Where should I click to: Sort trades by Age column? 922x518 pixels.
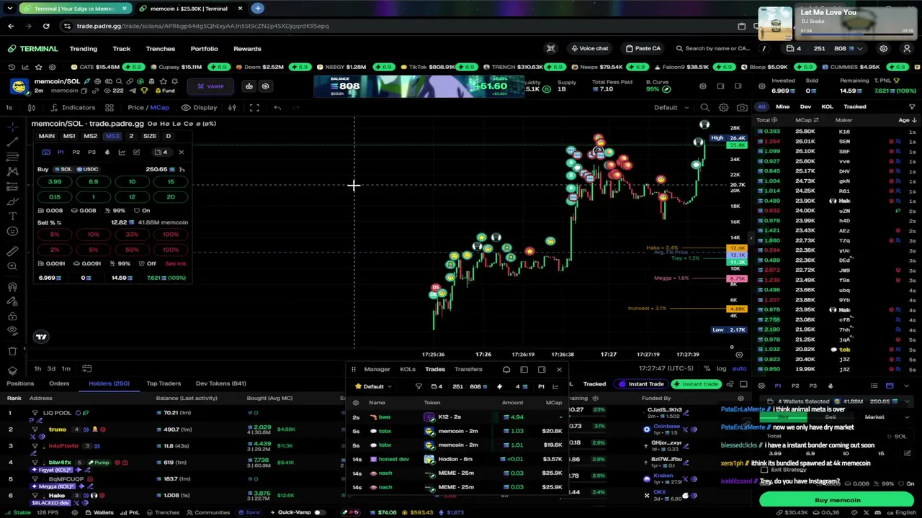click(x=906, y=120)
